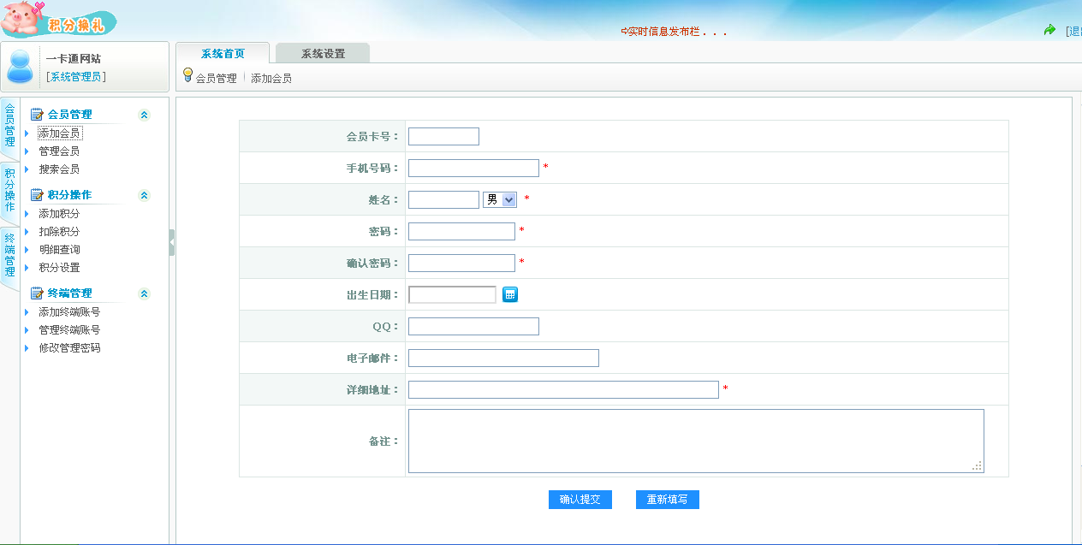Open 明细查询 in the sidebar

tap(59, 250)
